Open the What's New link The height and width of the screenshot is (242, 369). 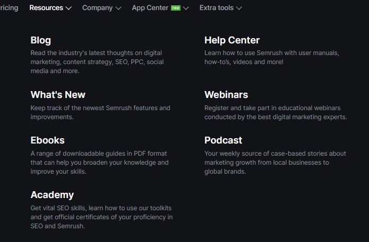(58, 95)
